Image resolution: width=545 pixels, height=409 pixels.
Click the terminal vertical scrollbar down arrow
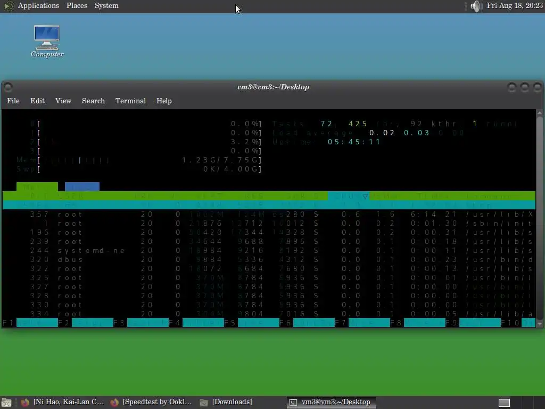tap(540, 324)
